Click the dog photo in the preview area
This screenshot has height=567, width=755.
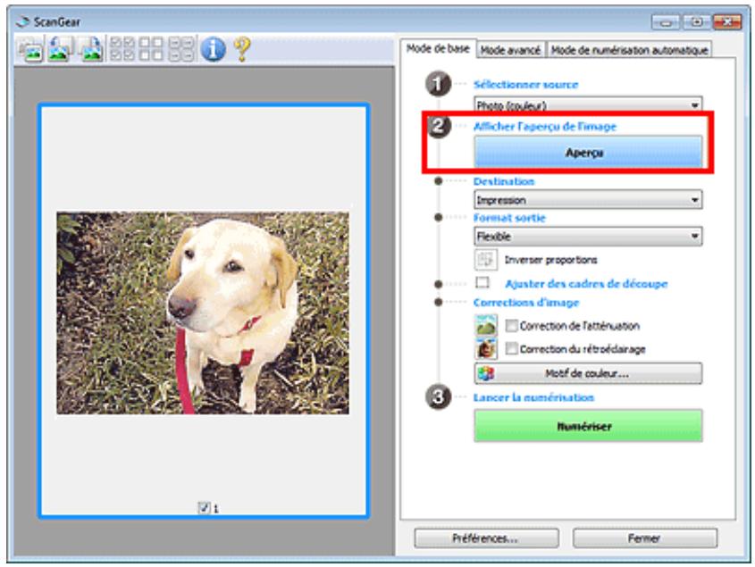coord(203,313)
